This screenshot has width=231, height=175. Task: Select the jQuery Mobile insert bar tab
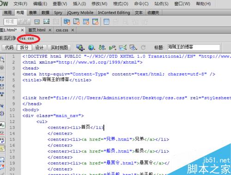click(x=80, y=12)
